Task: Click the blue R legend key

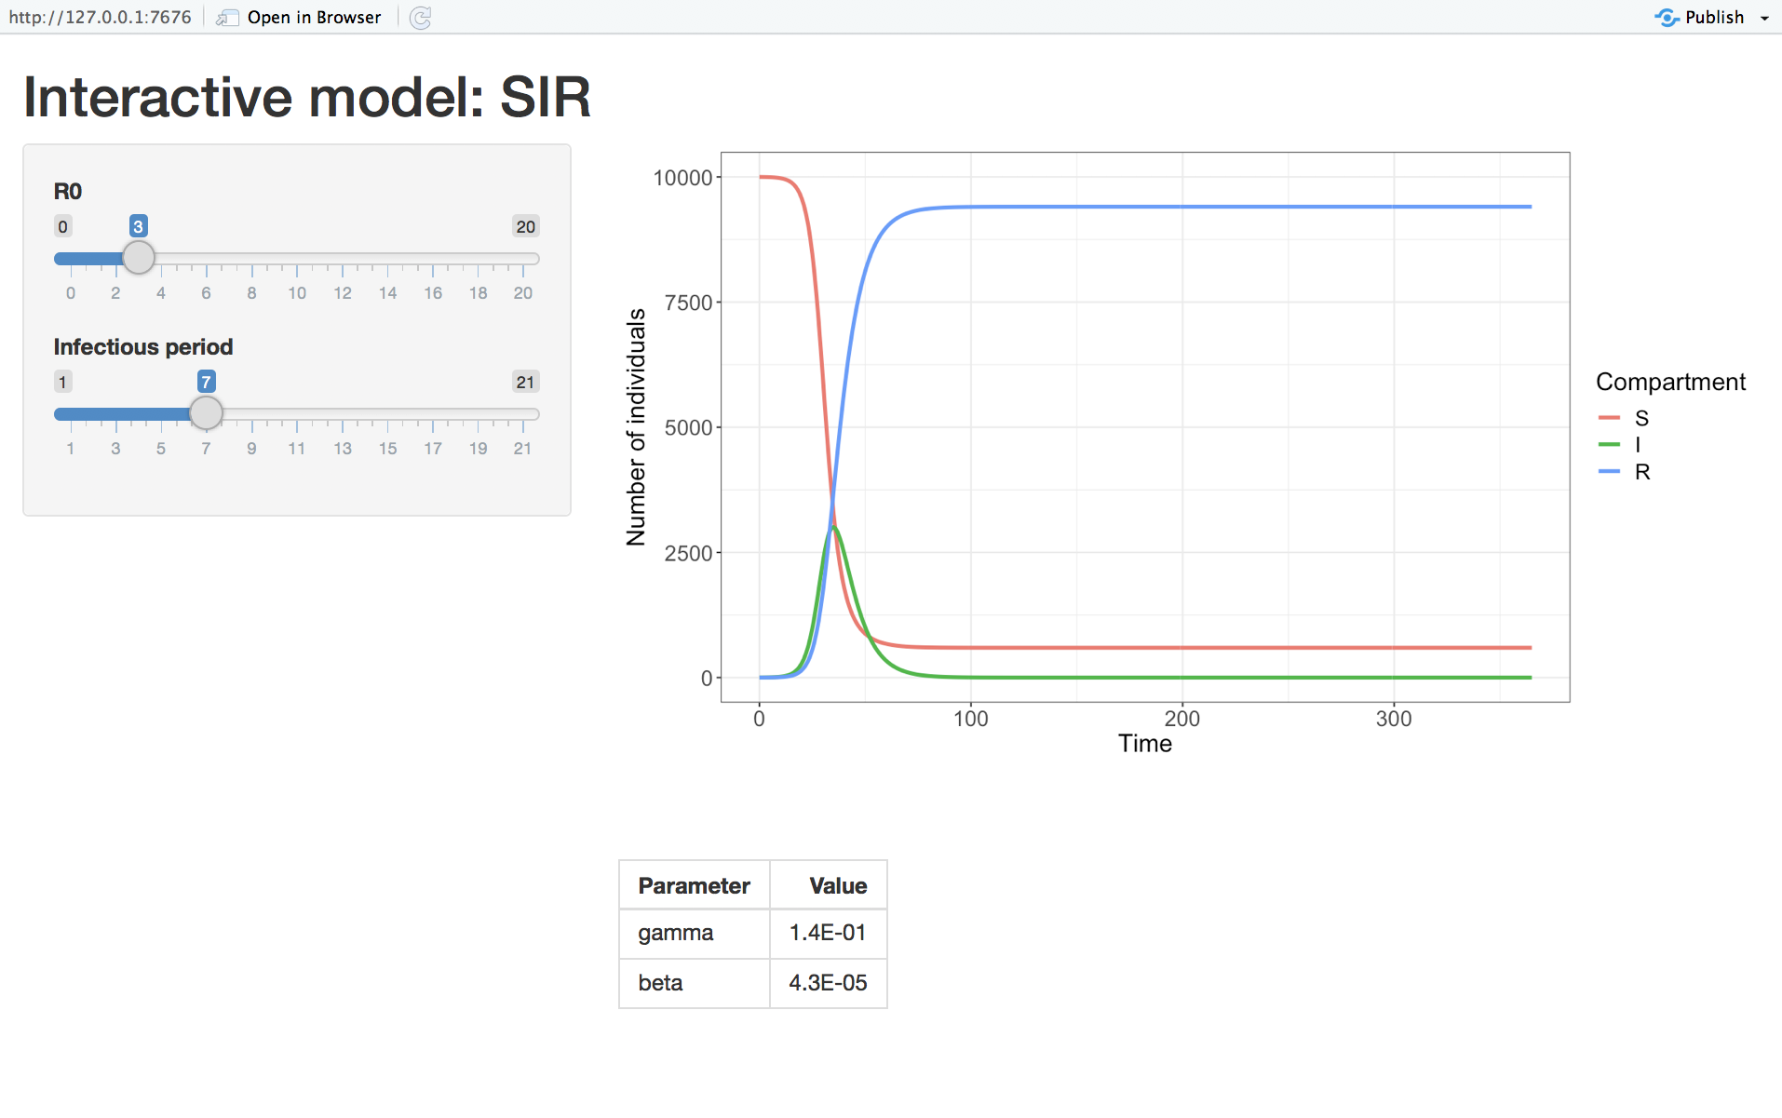Action: point(1609,472)
